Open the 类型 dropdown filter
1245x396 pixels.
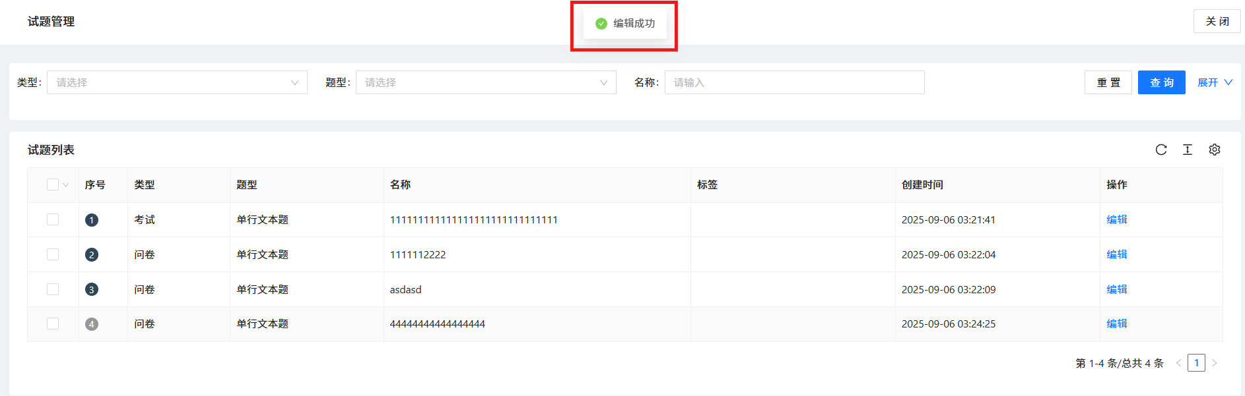177,82
